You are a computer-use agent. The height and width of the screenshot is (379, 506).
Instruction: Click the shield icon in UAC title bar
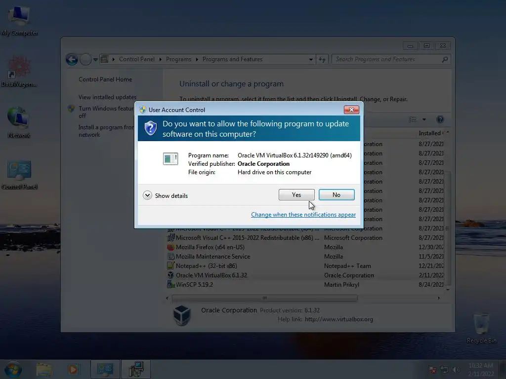[x=143, y=110]
